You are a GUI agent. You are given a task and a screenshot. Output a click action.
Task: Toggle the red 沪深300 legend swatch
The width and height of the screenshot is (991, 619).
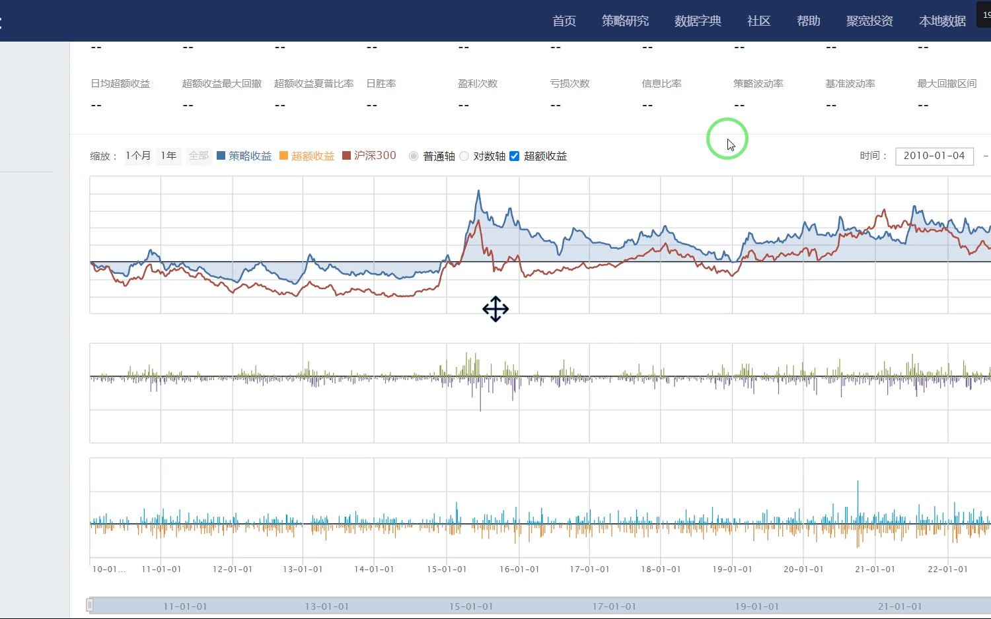coord(346,156)
